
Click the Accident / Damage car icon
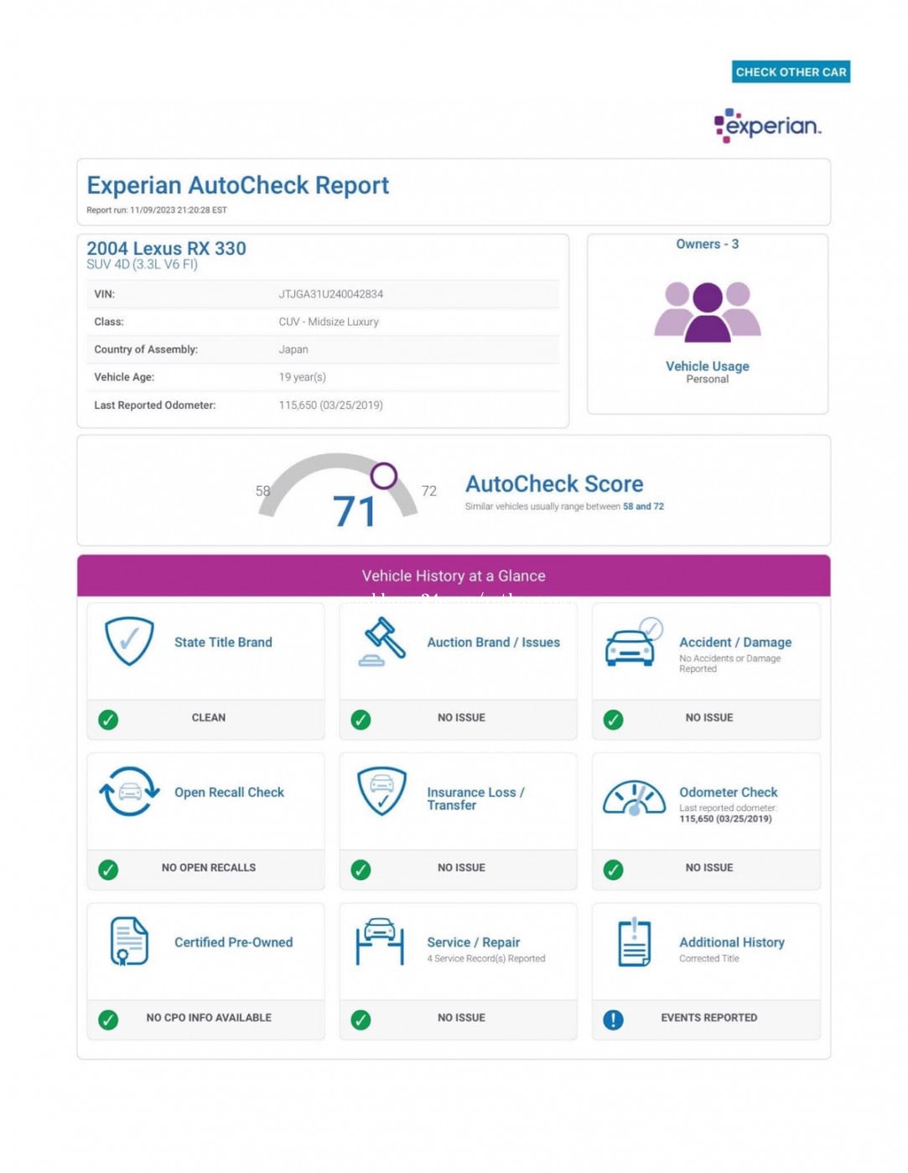click(633, 643)
